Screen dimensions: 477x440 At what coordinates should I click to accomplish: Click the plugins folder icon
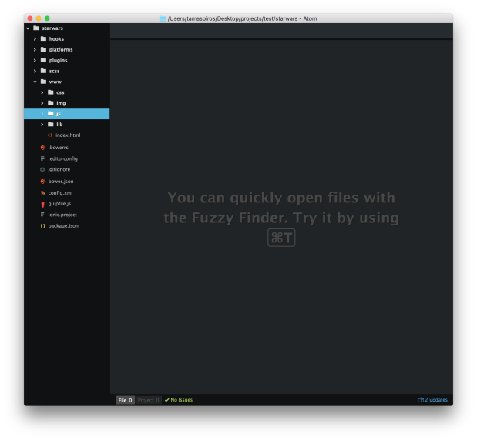43,60
